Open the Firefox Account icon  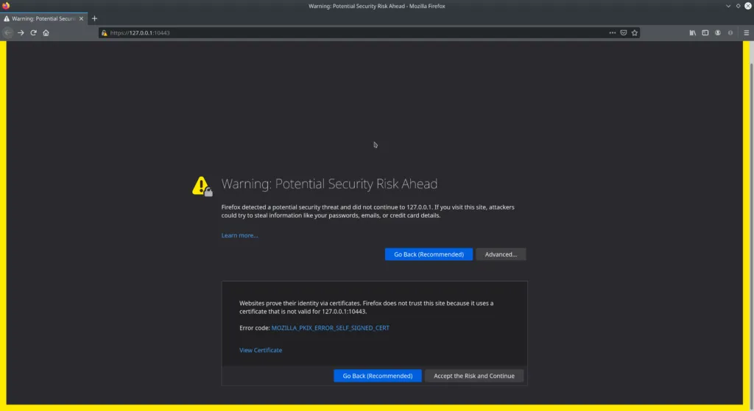coord(718,33)
